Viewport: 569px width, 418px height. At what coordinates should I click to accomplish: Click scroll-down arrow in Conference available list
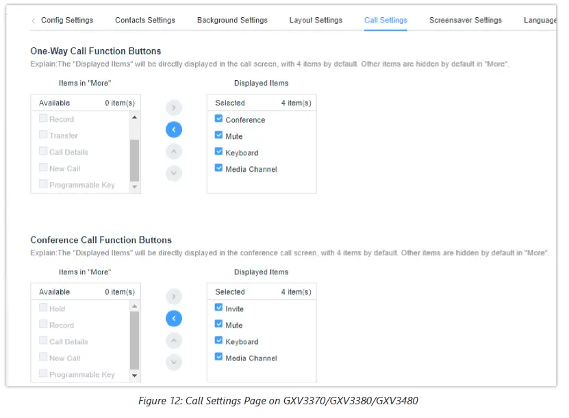click(x=135, y=376)
